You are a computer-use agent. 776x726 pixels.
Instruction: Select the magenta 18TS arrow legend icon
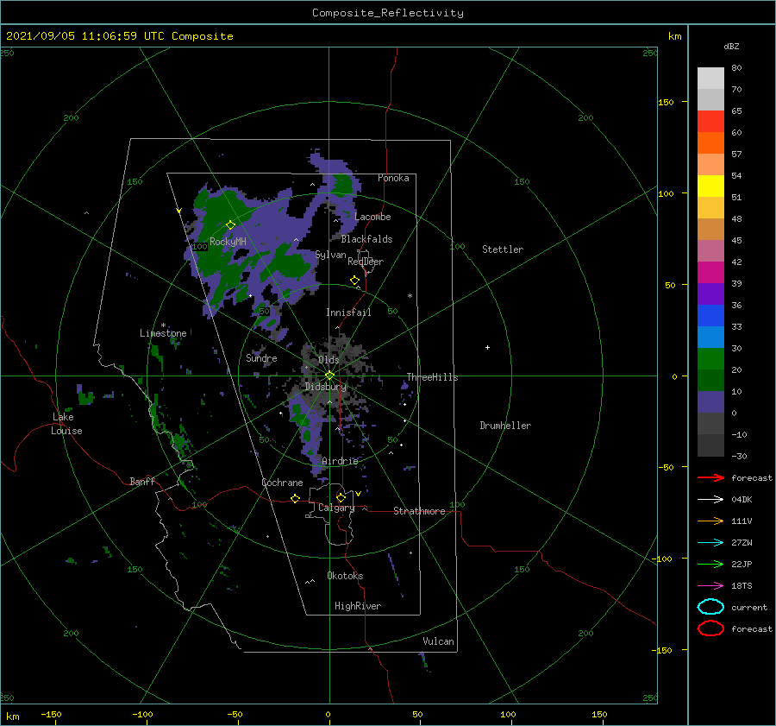pyautogui.click(x=710, y=586)
